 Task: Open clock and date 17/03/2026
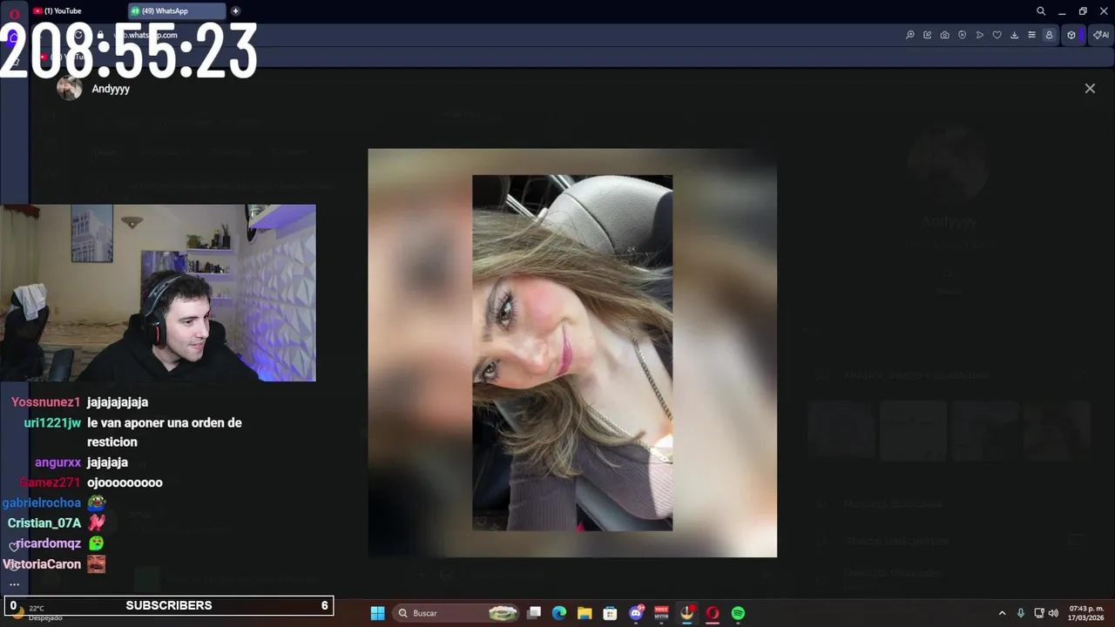(1086, 613)
